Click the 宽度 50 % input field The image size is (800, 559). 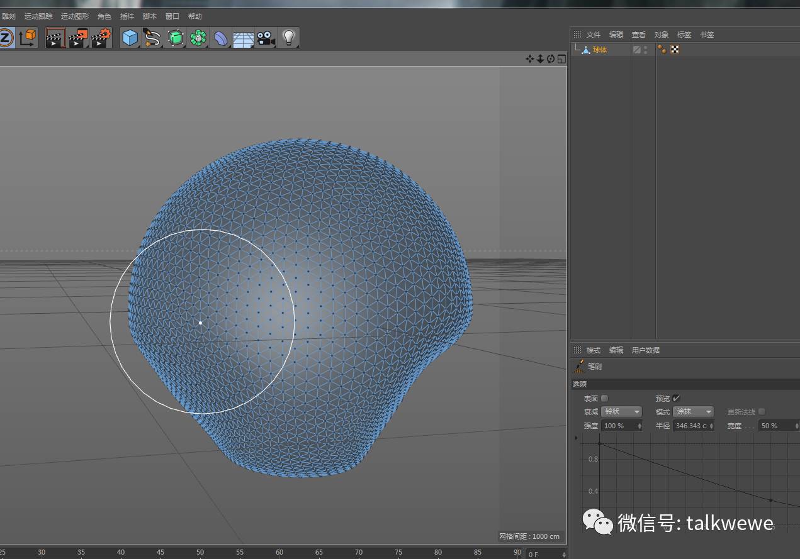779,426
